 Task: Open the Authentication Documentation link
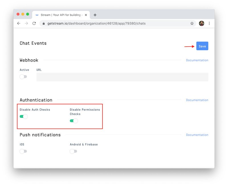pos(197,100)
